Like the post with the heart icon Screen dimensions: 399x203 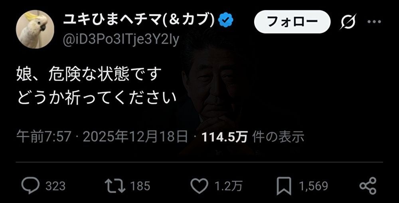click(199, 185)
